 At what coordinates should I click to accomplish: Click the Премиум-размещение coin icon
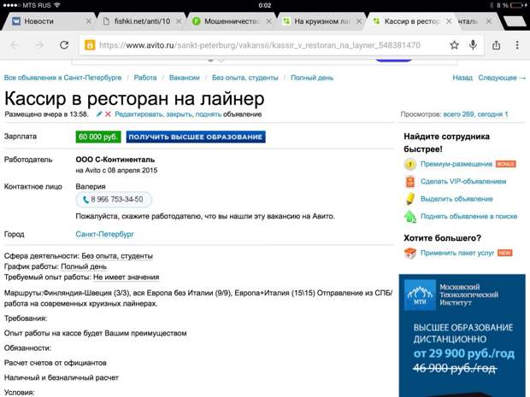409,165
